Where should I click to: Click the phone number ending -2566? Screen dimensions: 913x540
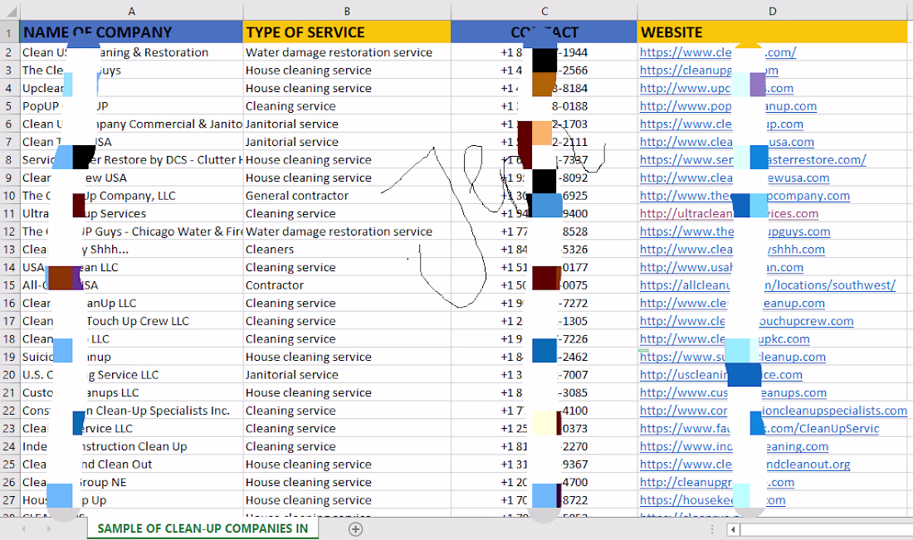544,71
